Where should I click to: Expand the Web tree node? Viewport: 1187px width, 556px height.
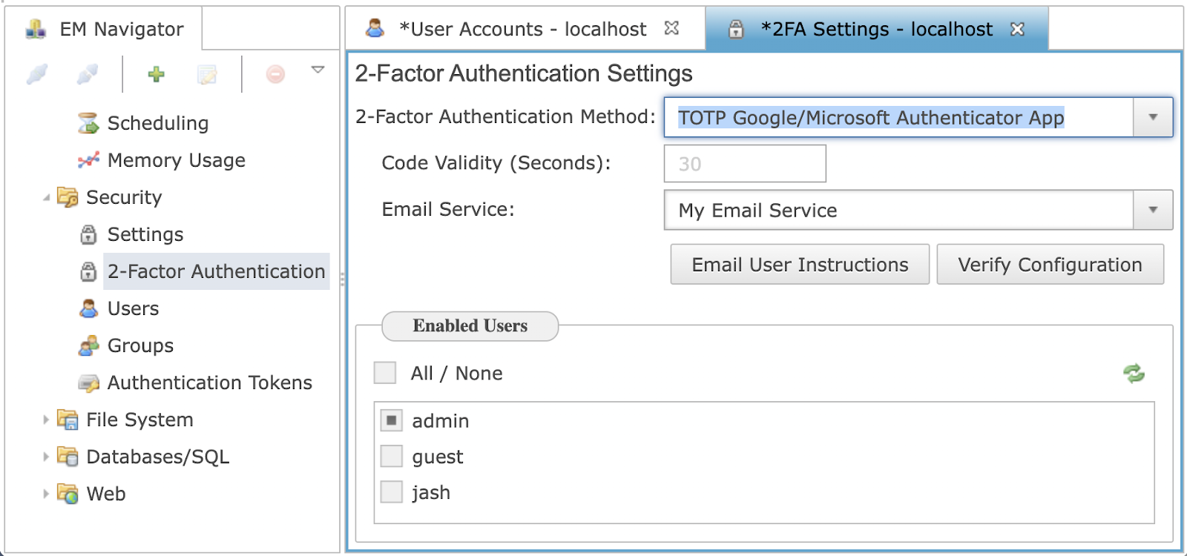[x=46, y=494]
